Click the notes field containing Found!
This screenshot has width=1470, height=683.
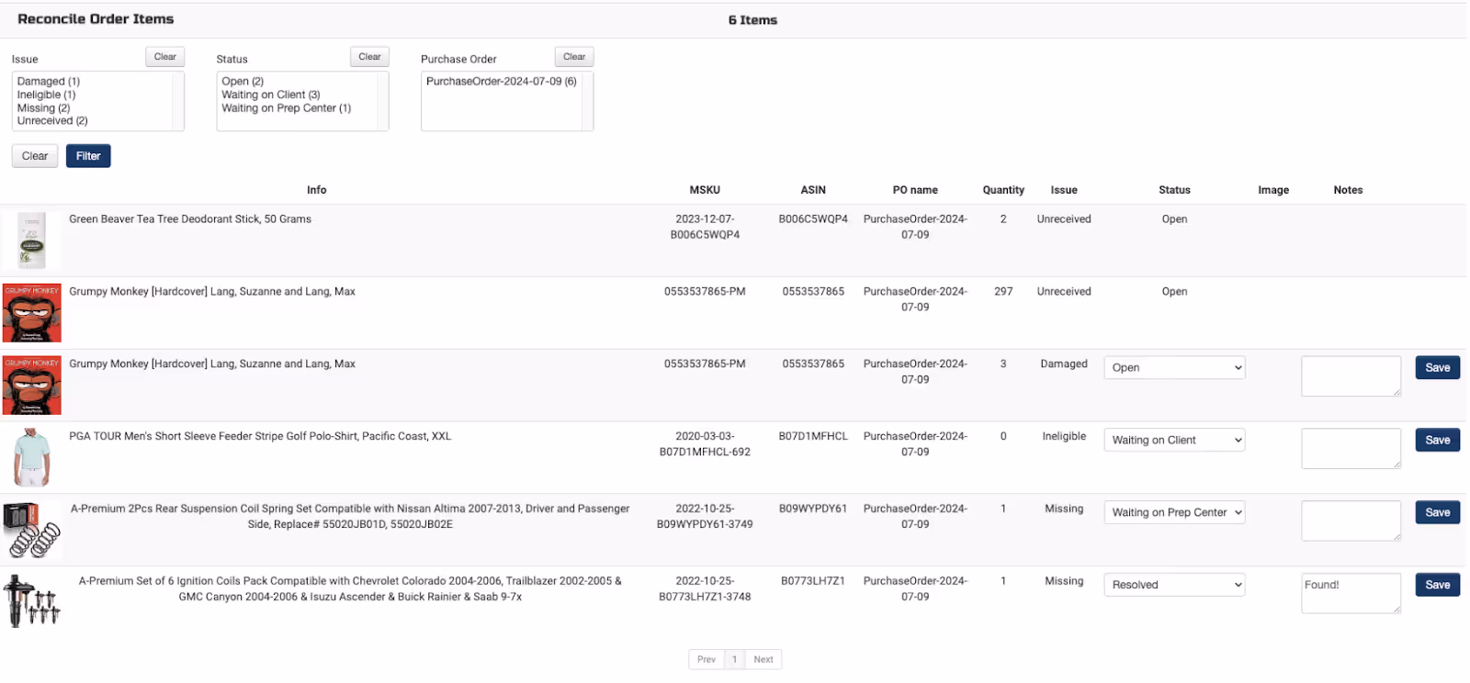[x=1351, y=594]
